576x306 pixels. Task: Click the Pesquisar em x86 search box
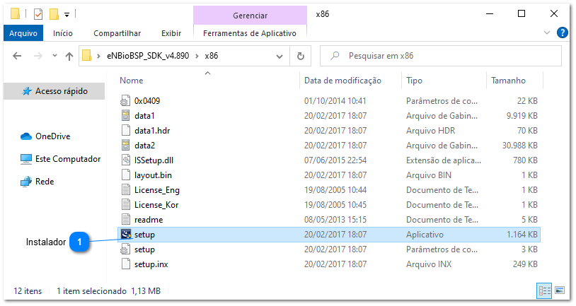(440, 56)
